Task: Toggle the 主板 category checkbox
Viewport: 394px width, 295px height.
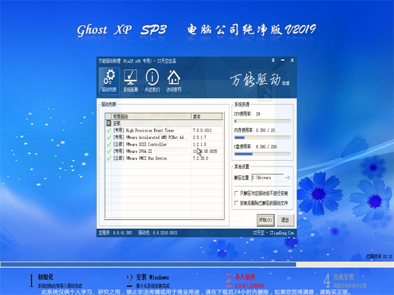Action: [108, 123]
